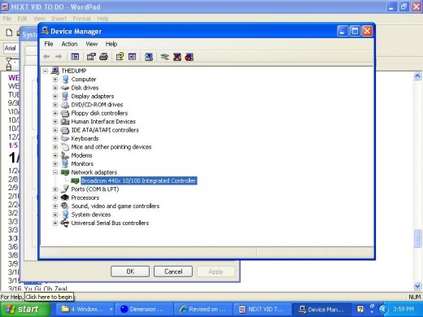Screen dimensions: 423x317
Task: Click Cancel in the System Properties dialog
Action: 173,271
